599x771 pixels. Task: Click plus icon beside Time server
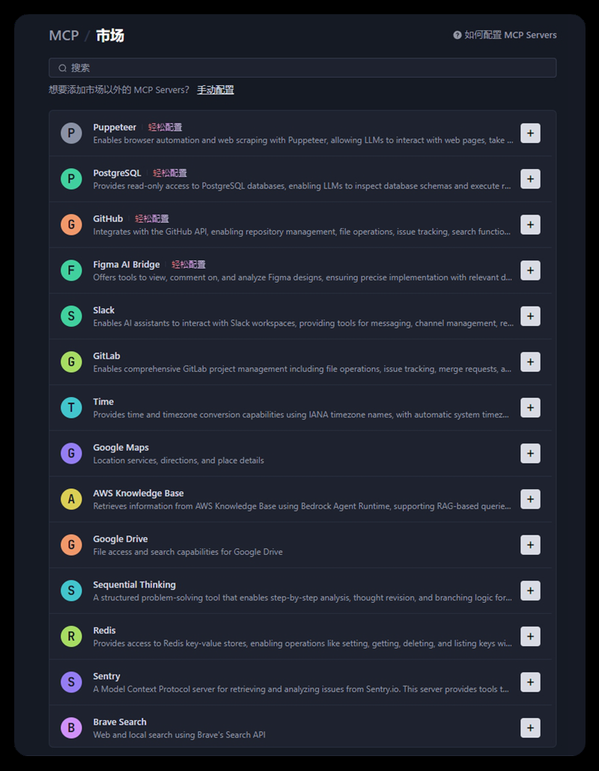[530, 408]
